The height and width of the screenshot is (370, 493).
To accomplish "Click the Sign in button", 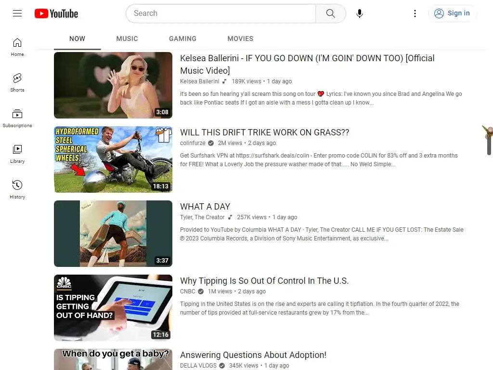I will 452,13.
